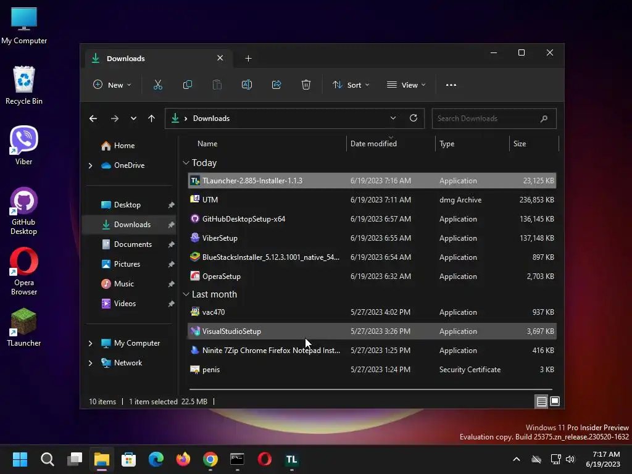
Task: Select Viber desktop shortcut
Action: pos(24,146)
